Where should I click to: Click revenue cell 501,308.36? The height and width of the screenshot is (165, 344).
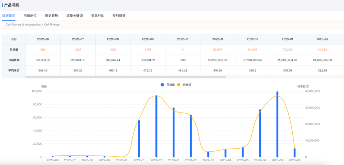point(43,60)
